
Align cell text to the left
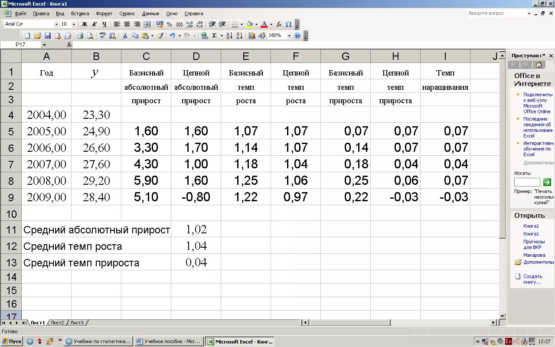[117, 24]
